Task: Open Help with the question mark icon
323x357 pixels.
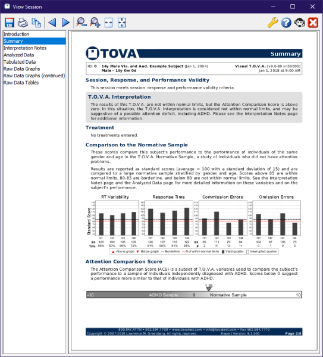Action: pyautogui.click(x=286, y=23)
